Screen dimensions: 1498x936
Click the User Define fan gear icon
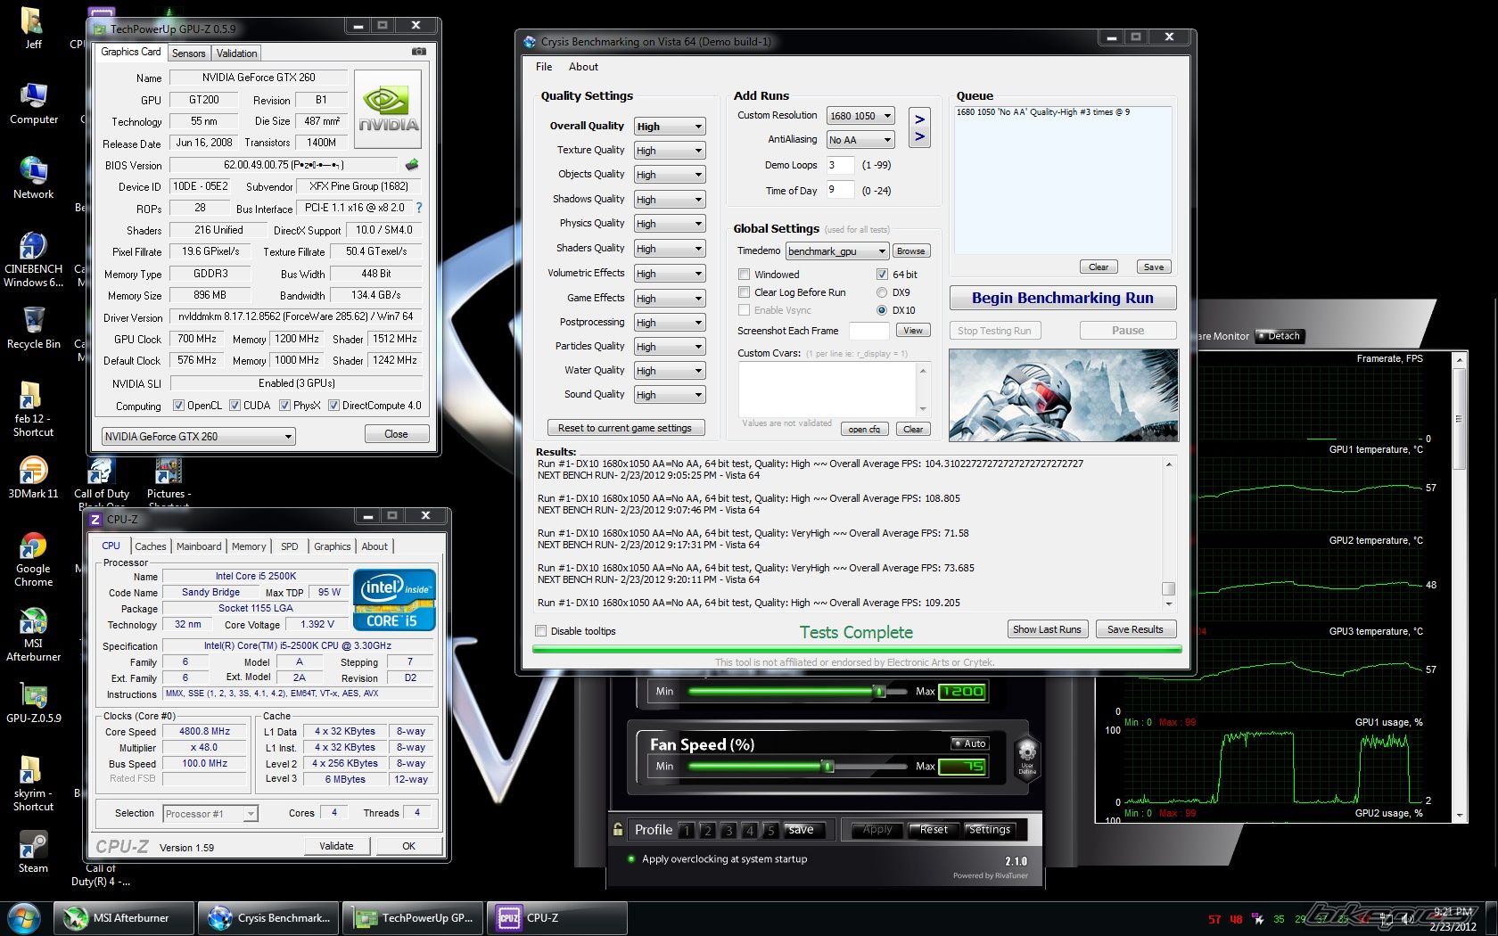pos(1027,751)
